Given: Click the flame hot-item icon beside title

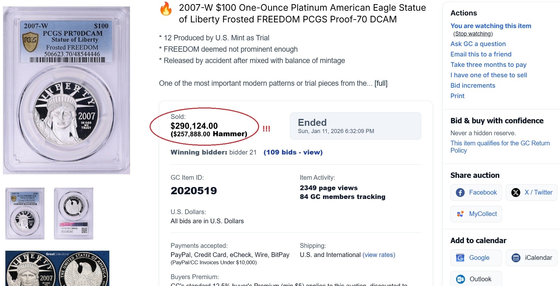Looking at the screenshot, I should tap(166, 9).
